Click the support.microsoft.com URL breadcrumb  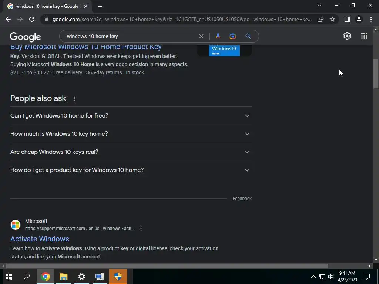point(80,229)
